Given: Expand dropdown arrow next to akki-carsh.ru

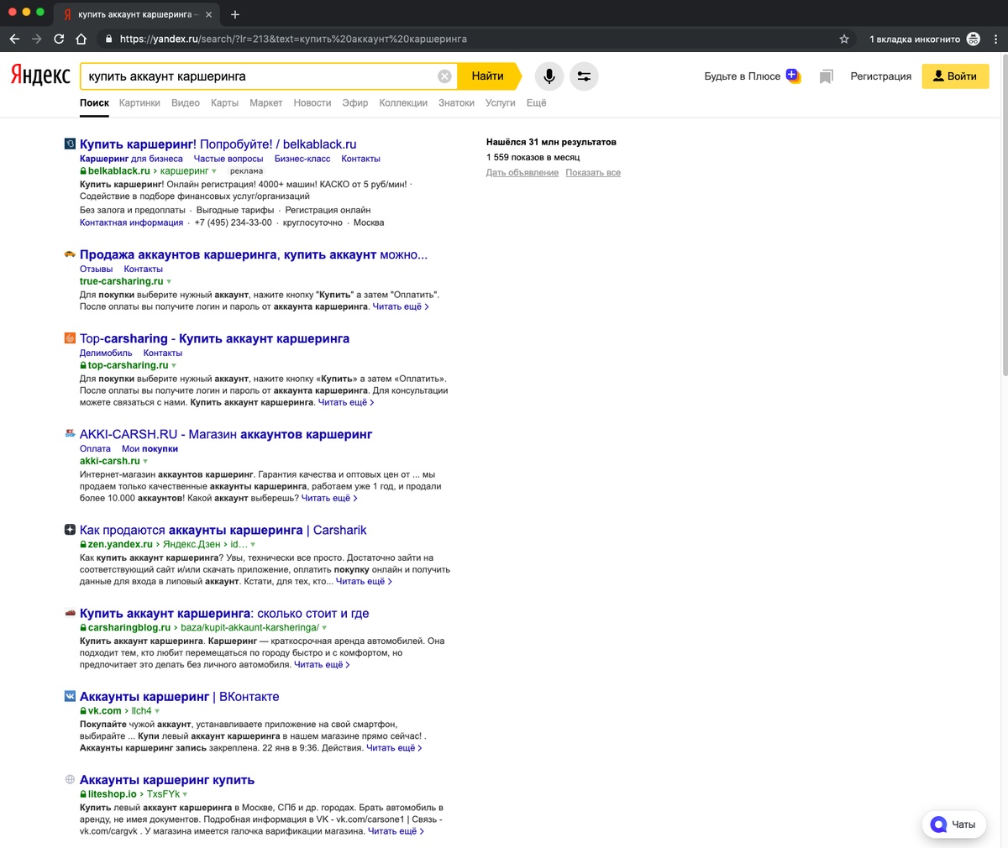Looking at the screenshot, I should (x=145, y=462).
